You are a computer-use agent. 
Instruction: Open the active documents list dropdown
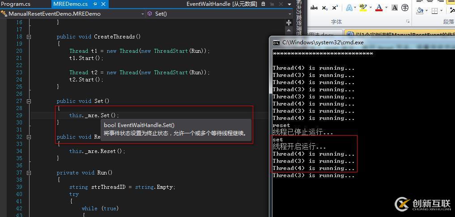pos(289,4)
